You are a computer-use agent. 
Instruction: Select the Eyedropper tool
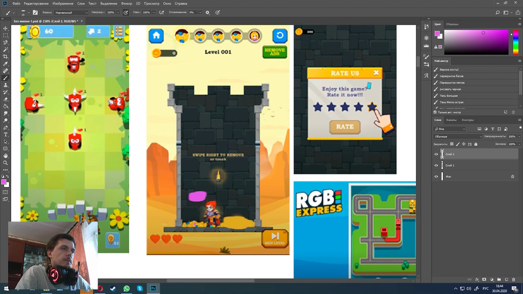[5, 64]
